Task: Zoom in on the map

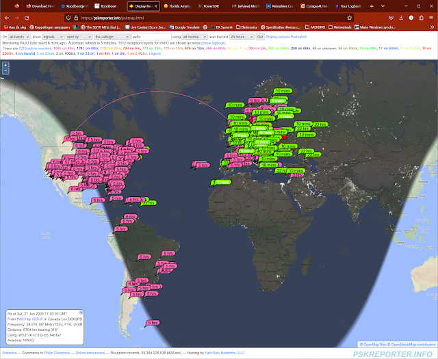Action: (x=5, y=65)
